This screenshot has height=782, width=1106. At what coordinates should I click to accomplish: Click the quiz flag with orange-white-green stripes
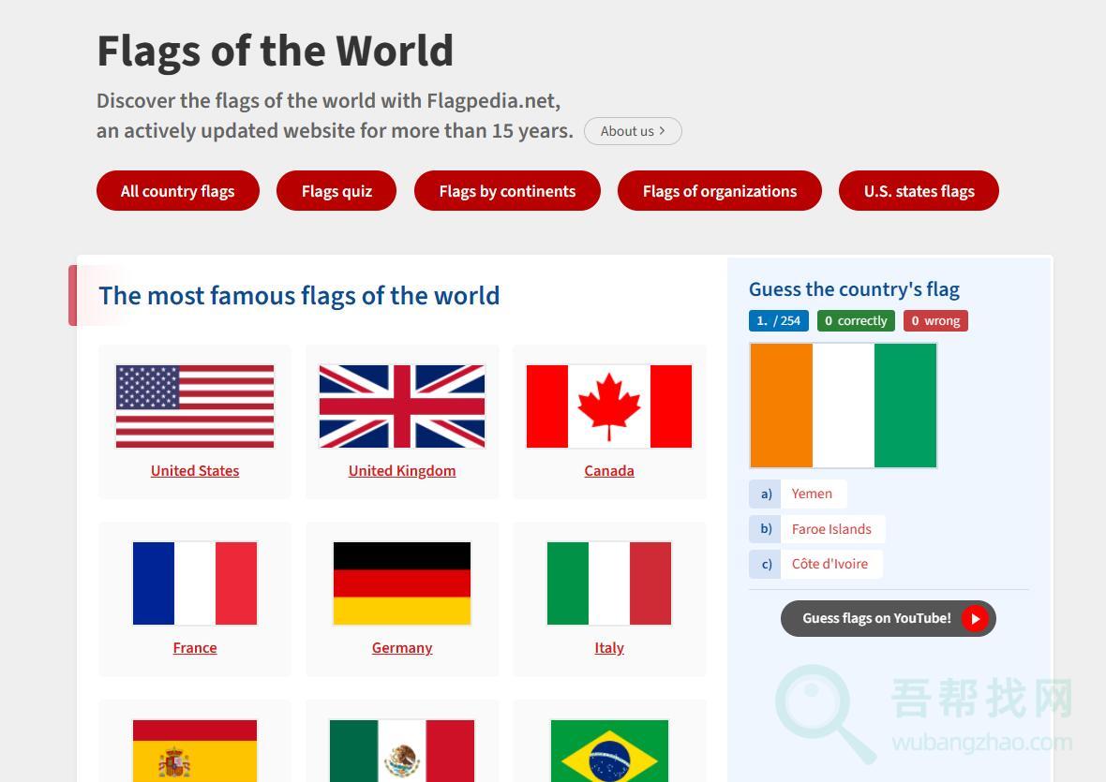click(x=844, y=406)
